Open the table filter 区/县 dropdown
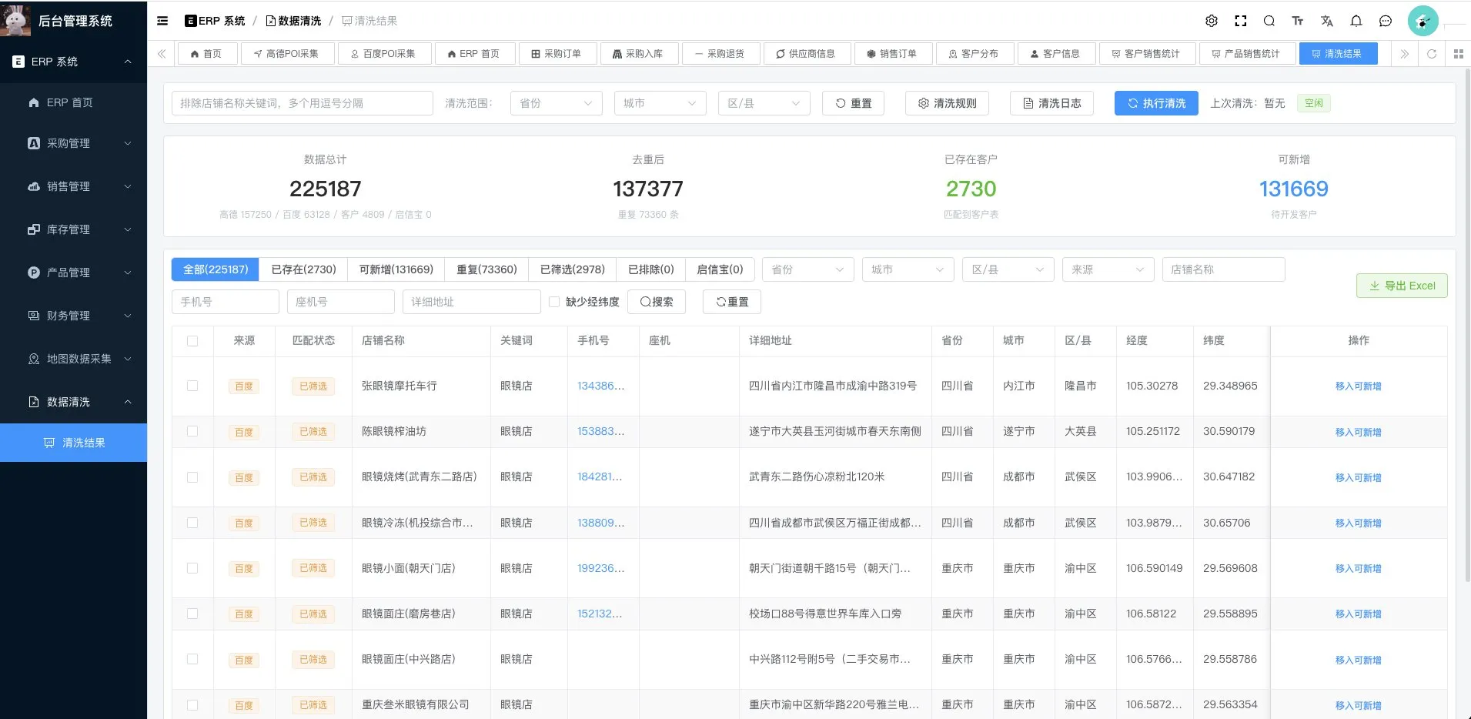Viewport: 1471px width, 719px height. click(1008, 269)
